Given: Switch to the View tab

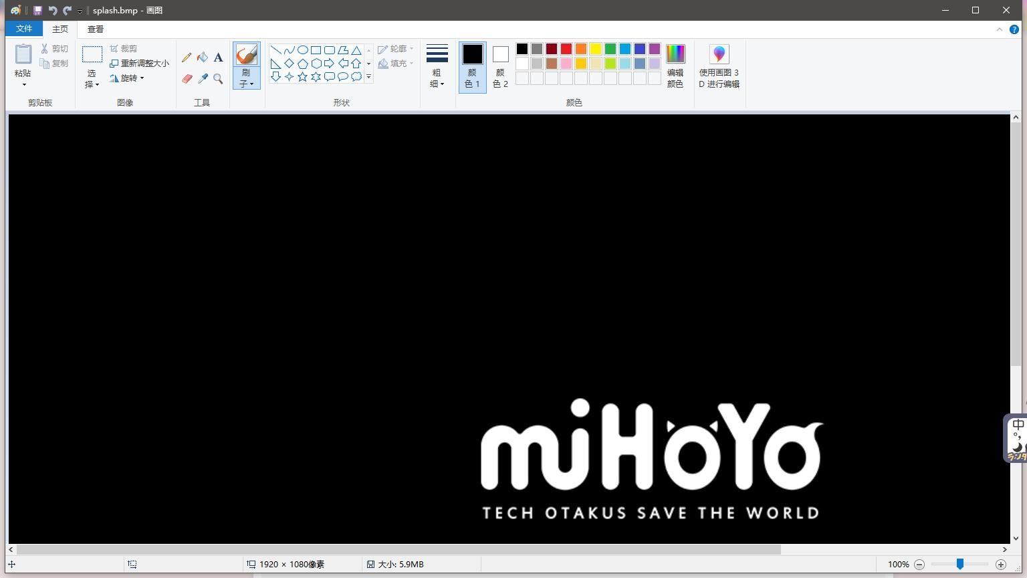Looking at the screenshot, I should (x=96, y=29).
